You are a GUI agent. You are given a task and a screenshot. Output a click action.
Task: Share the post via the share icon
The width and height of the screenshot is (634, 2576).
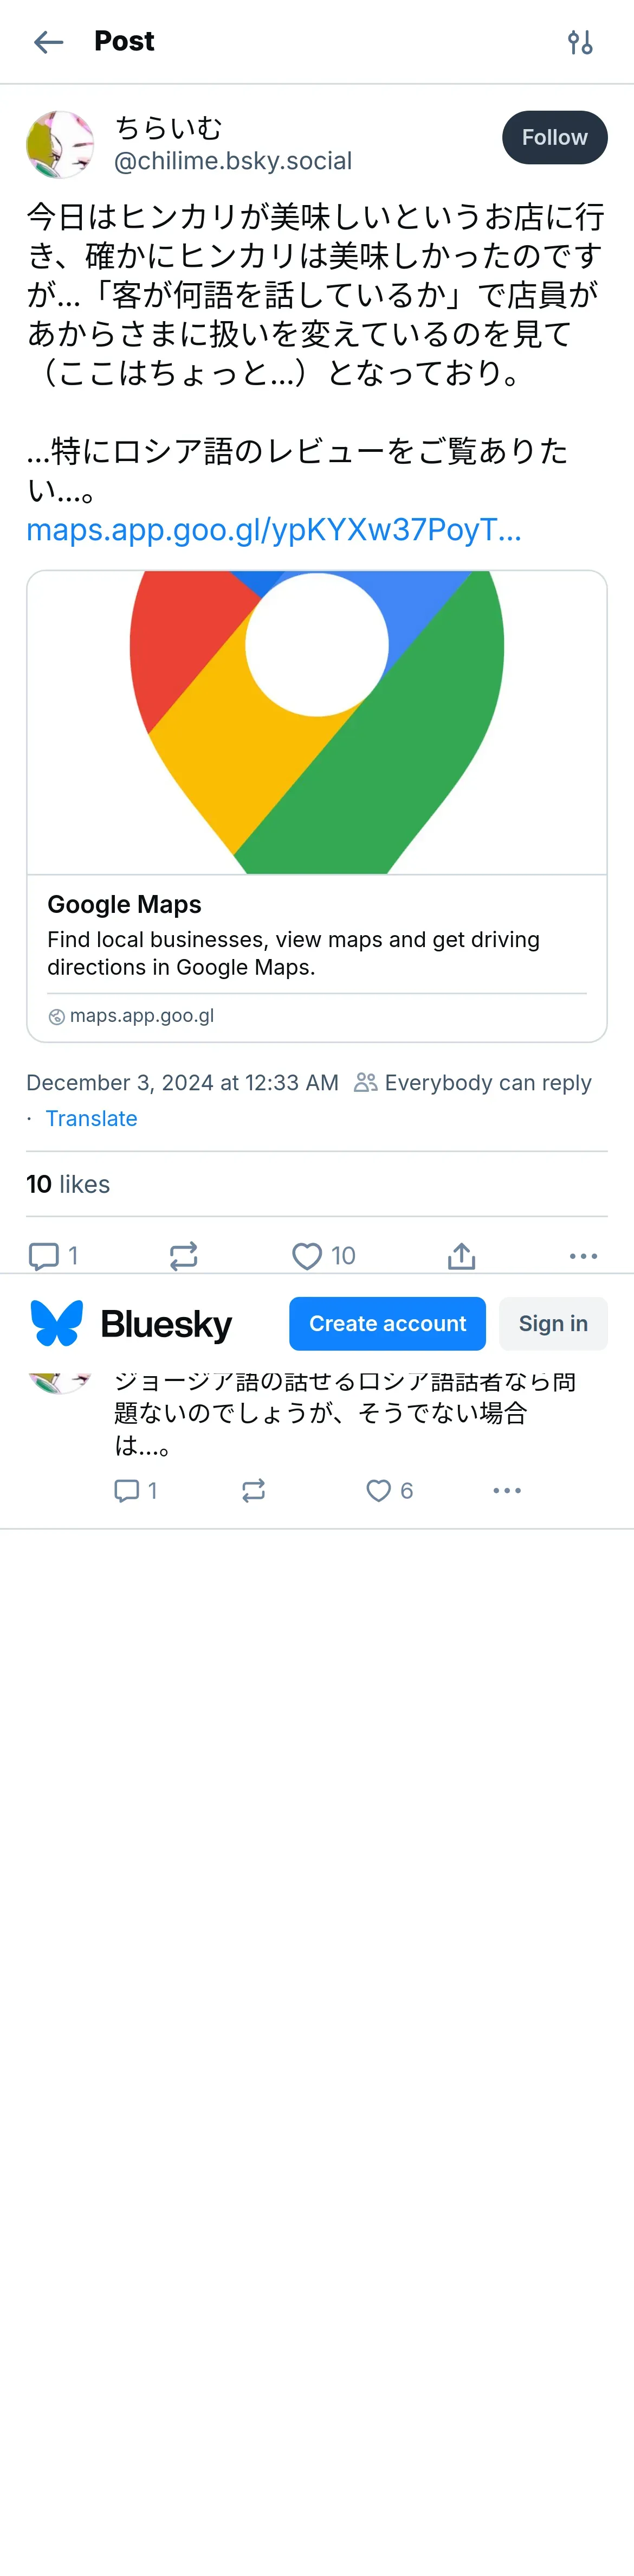coord(461,1256)
